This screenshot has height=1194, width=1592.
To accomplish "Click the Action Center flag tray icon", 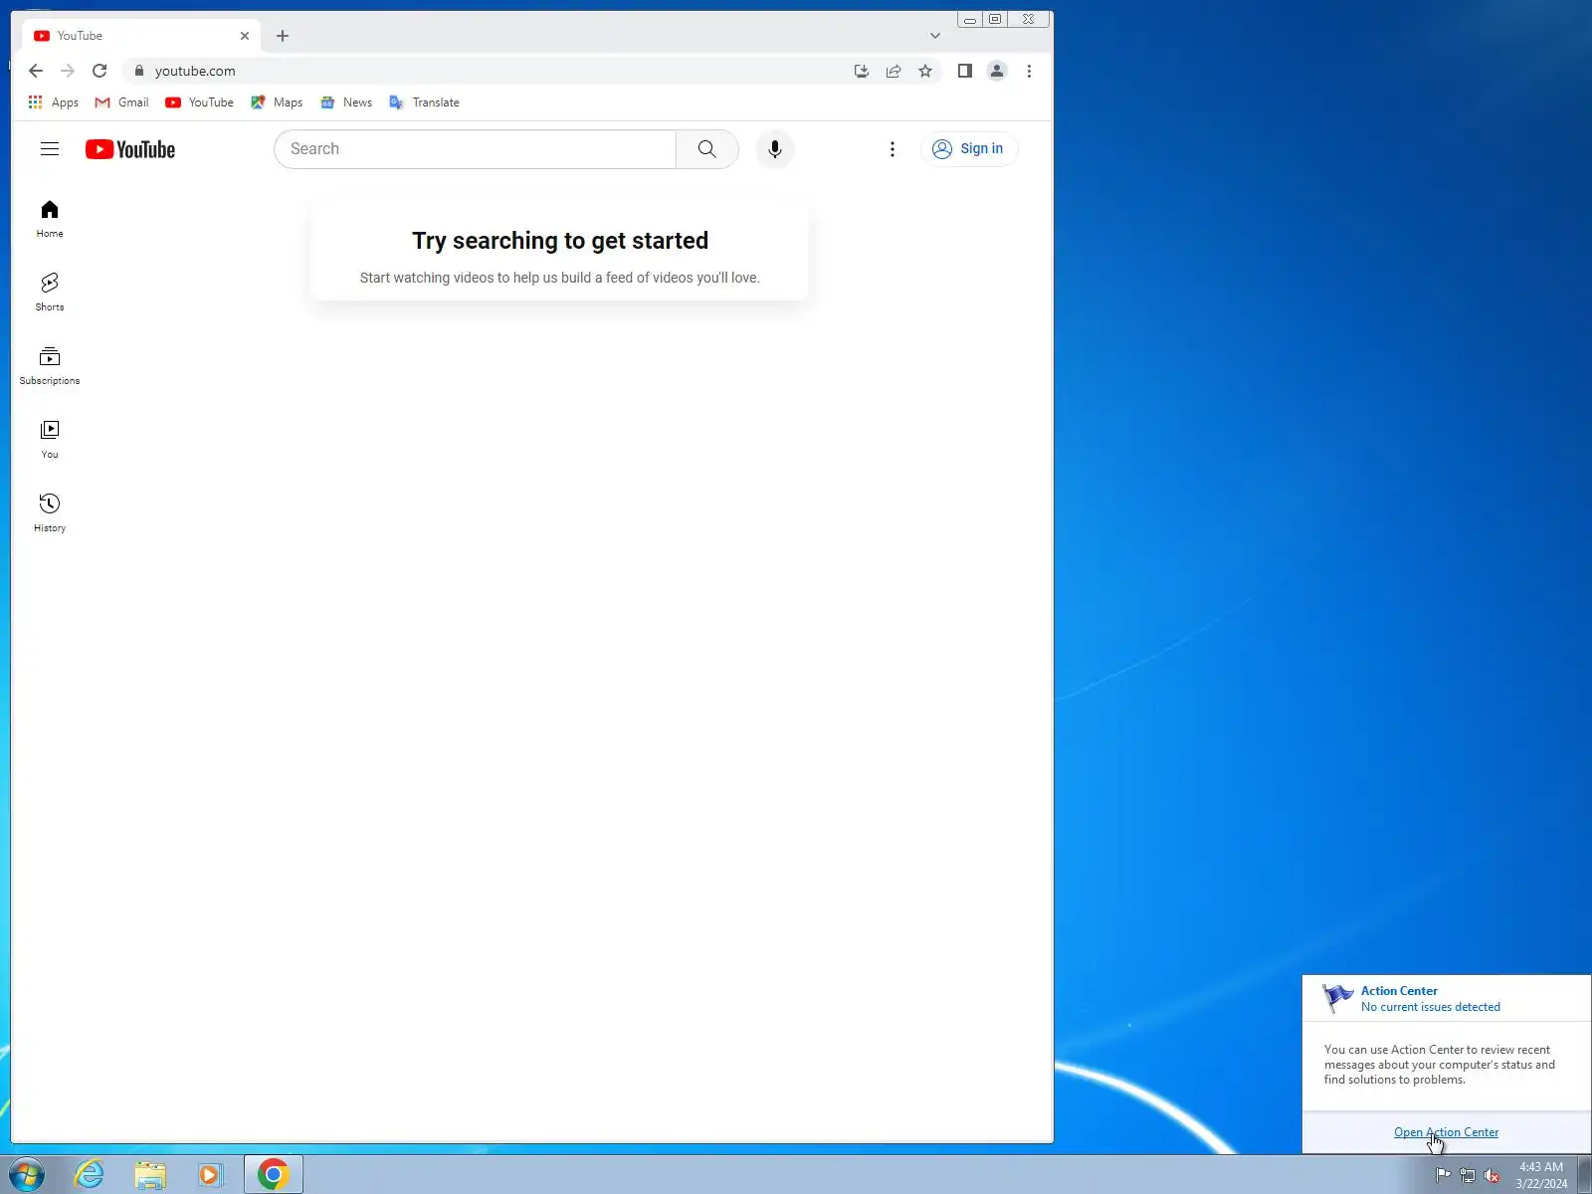I will coord(1443,1175).
